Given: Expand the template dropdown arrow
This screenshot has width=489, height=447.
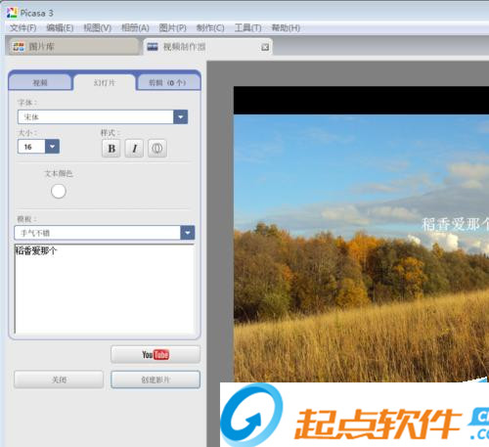Looking at the screenshot, I should click(x=188, y=233).
